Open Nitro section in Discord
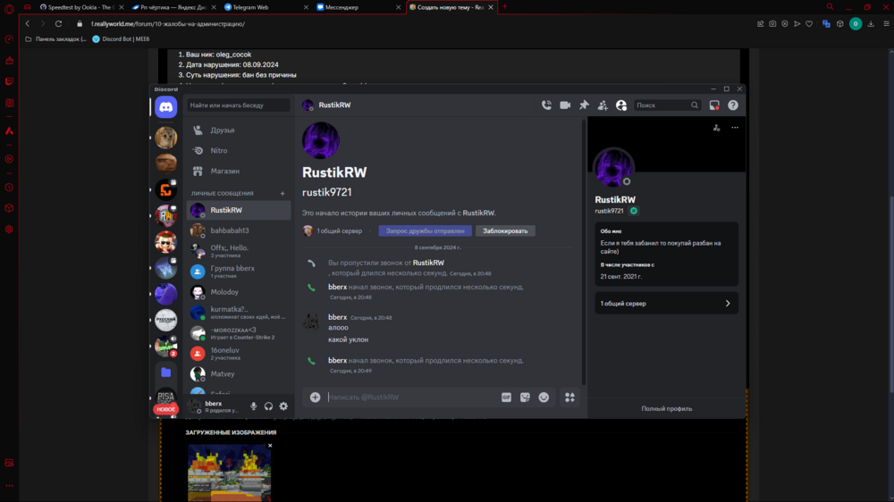This screenshot has height=502, width=894. [239, 150]
